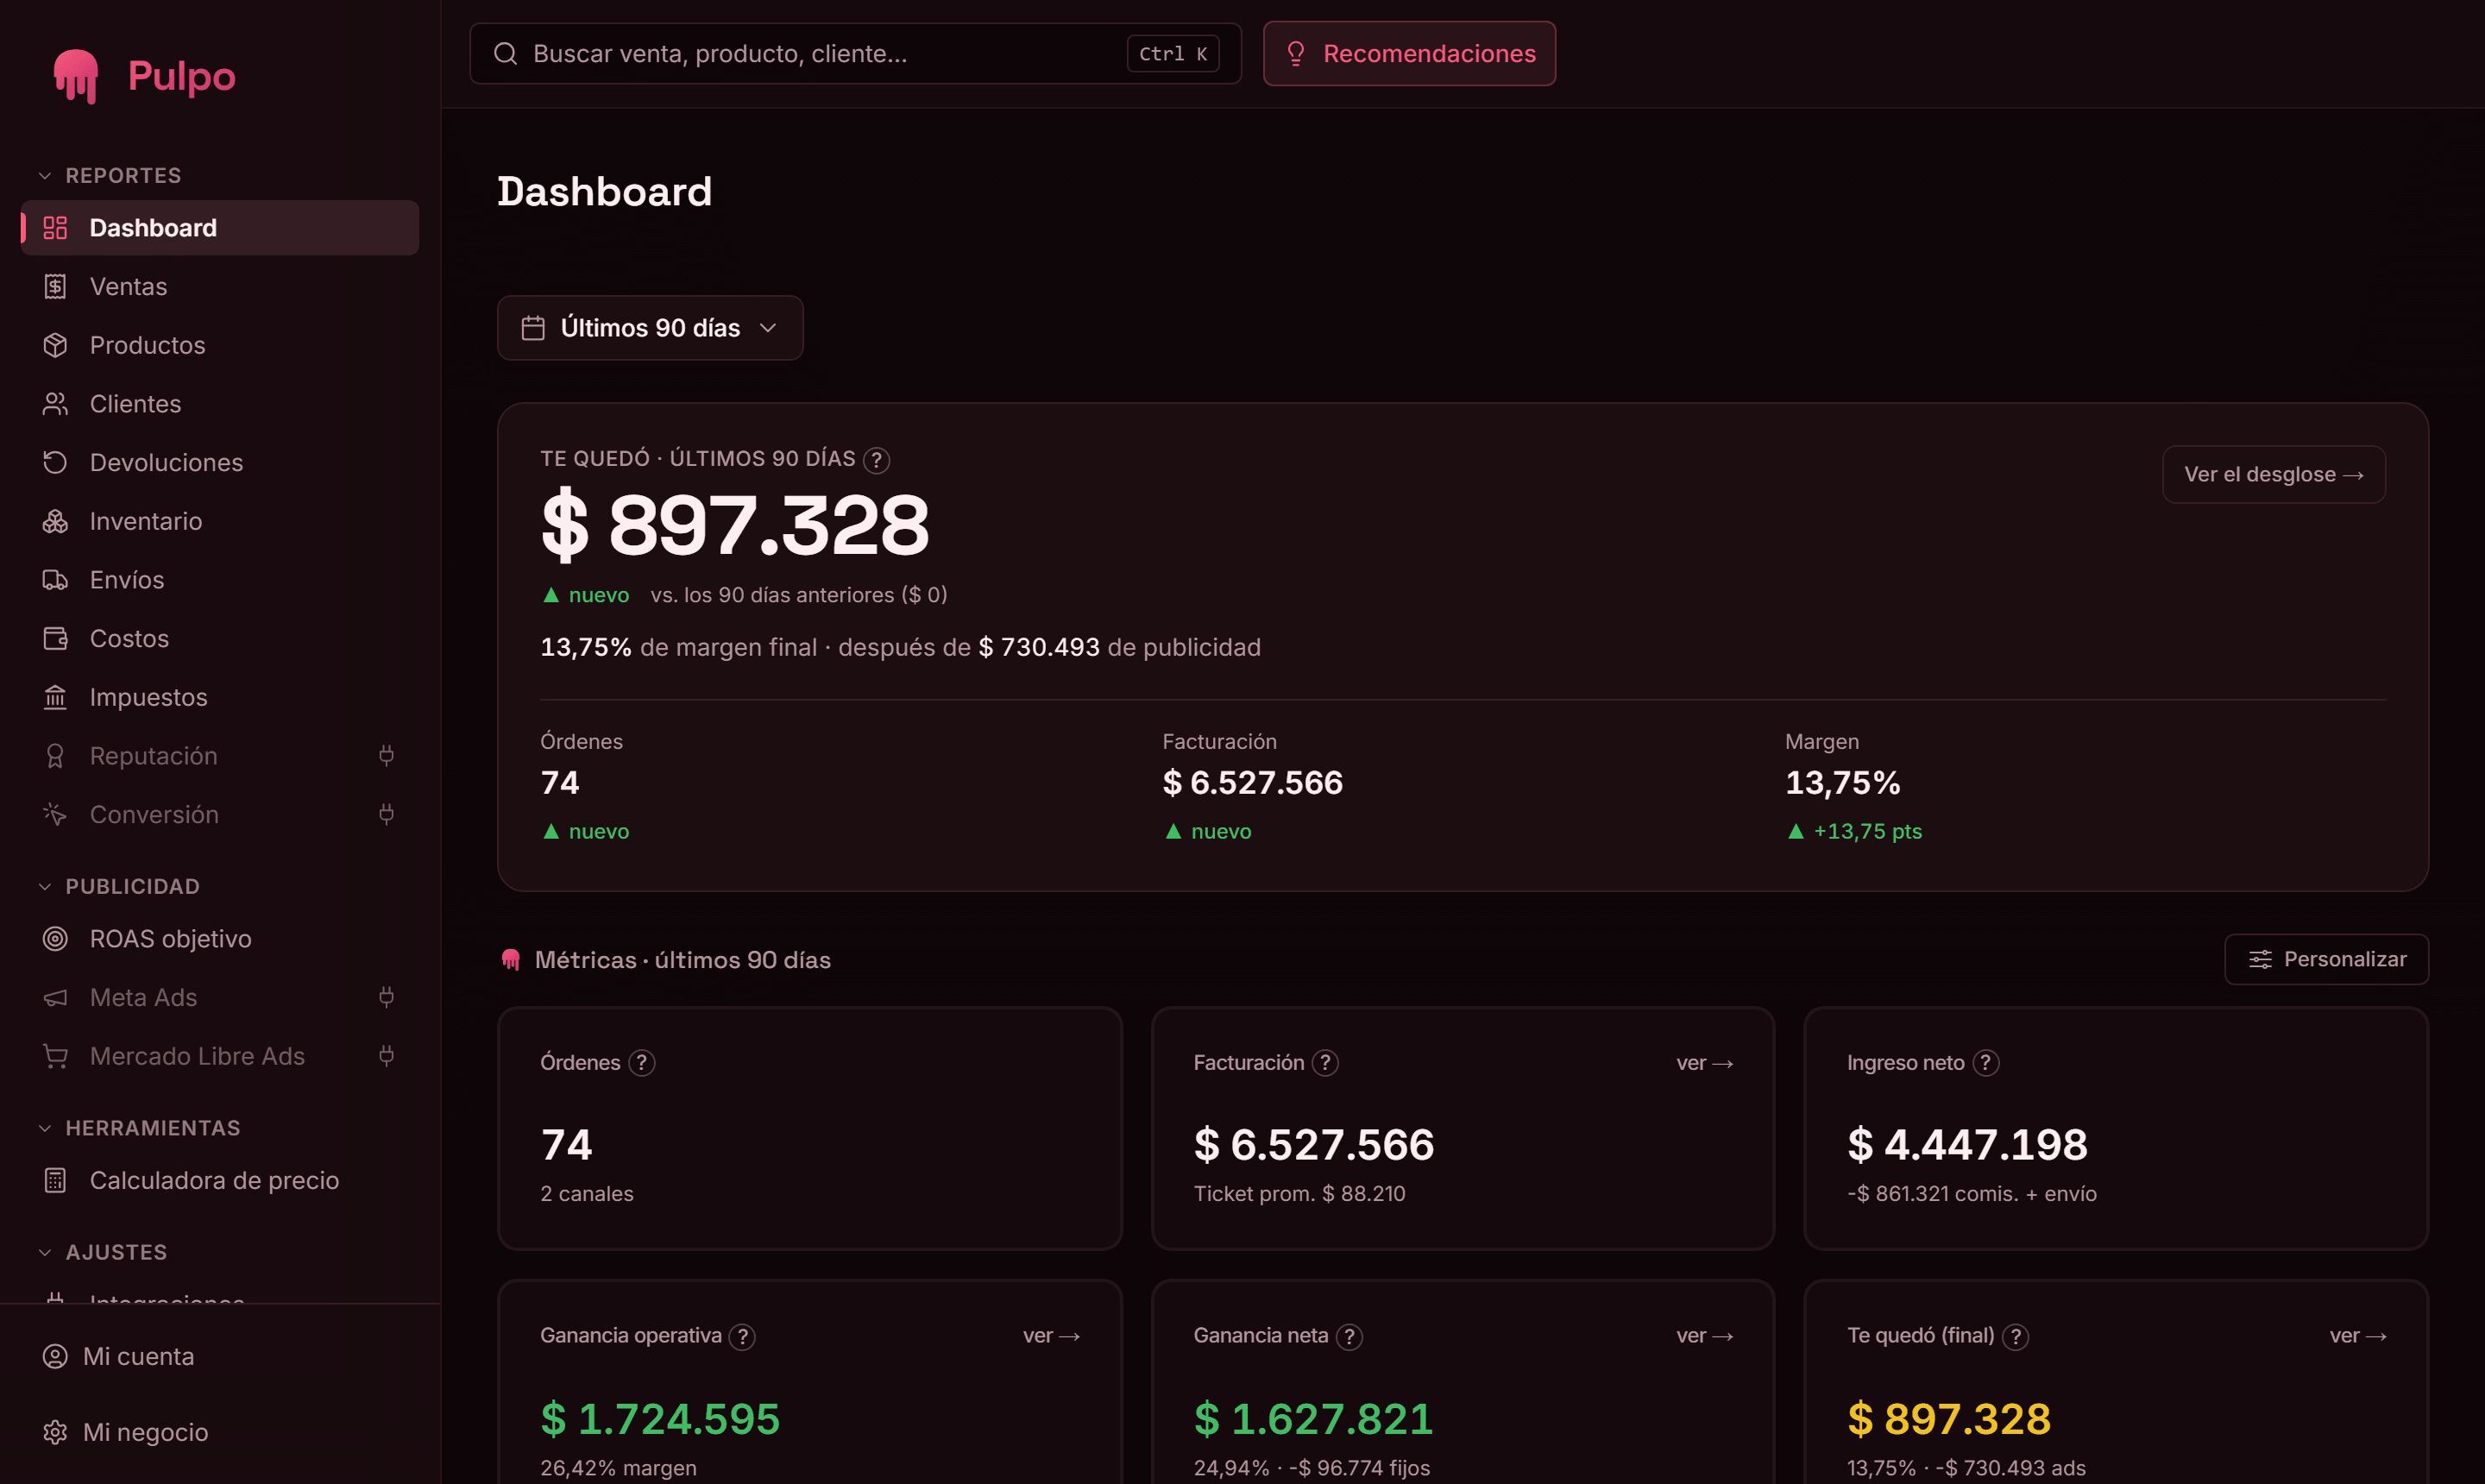Click the Meta Ads megaphone icon
The height and width of the screenshot is (1484, 2485).
(x=55, y=997)
